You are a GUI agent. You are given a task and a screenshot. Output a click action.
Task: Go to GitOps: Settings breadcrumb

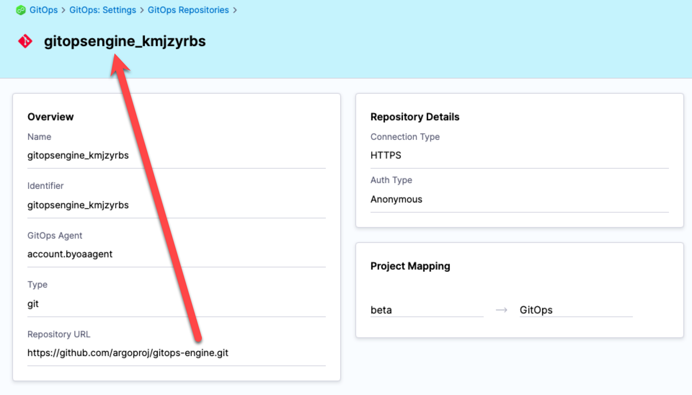click(103, 10)
